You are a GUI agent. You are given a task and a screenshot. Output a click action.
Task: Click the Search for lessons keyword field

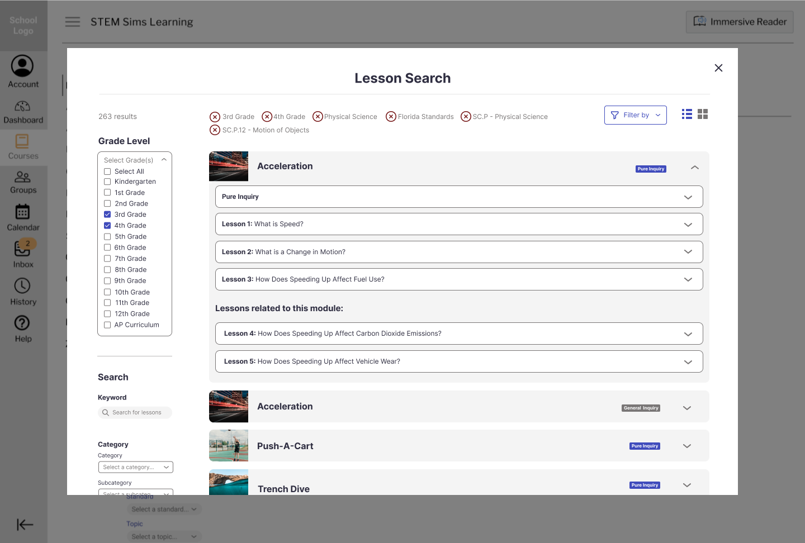(137, 413)
